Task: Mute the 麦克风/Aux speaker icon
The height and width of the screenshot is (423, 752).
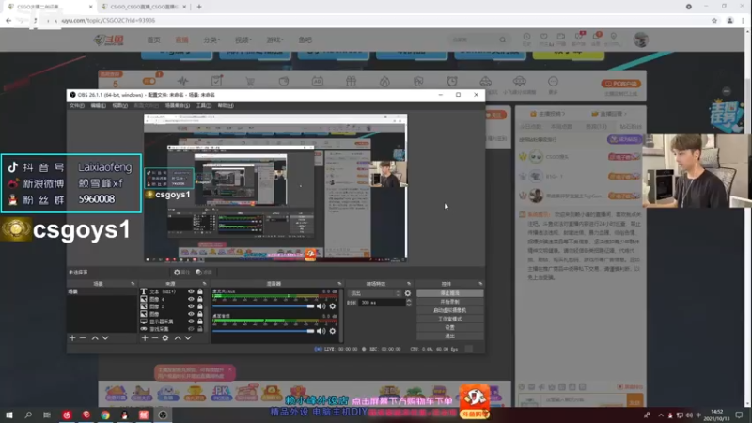Action: pos(321,306)
